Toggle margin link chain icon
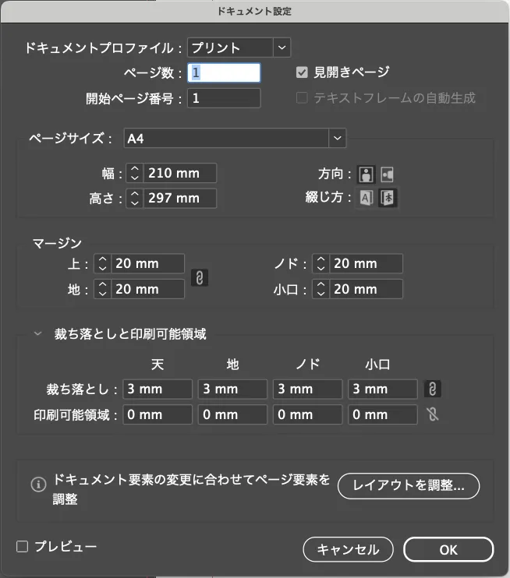The image size is (510, 578). pyautogui.click(x=200, y=277)
